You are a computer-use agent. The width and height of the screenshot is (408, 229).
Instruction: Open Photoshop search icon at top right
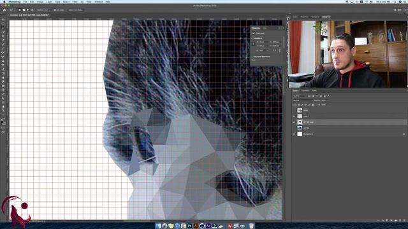pos(395,10)
